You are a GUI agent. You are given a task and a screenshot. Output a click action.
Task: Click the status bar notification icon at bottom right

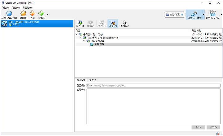point(217,134)
